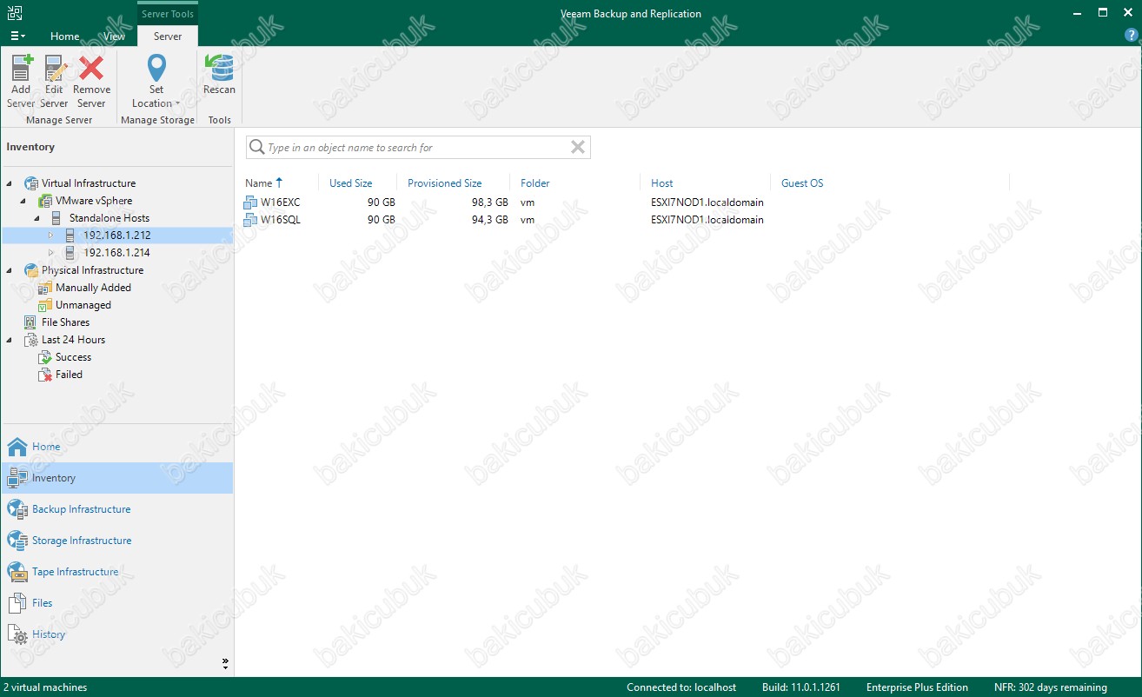Select the Standalone Hosts tree item
Image resolution: width=1142 pixels, height=697 pixels.
[110, 218]
